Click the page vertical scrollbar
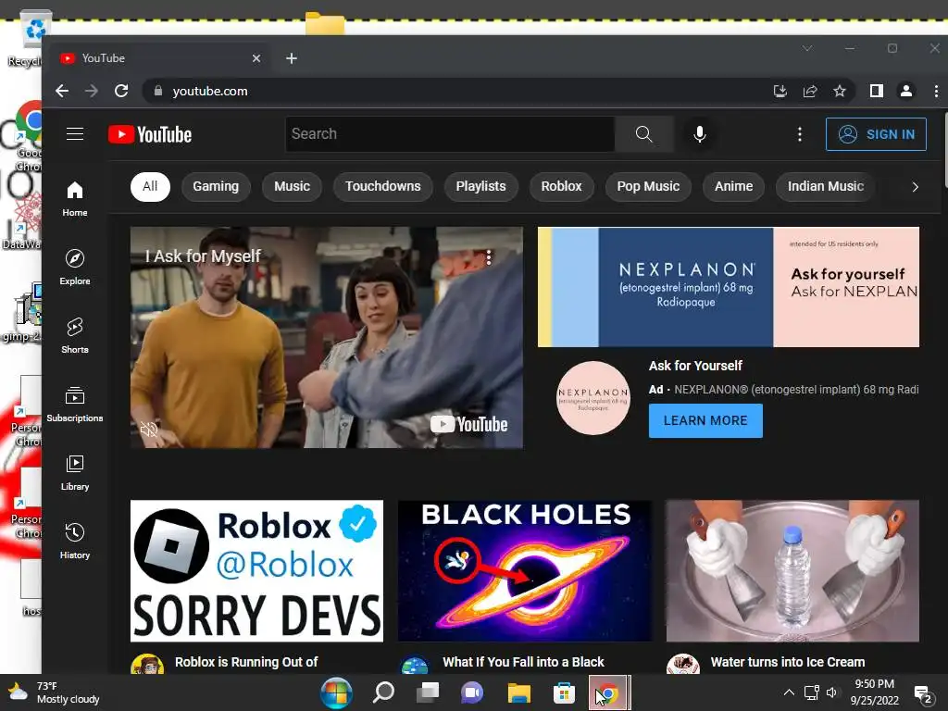 pyautogui.click(x=944, y=151)
